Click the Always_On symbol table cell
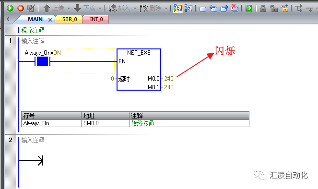 [51, 123]
